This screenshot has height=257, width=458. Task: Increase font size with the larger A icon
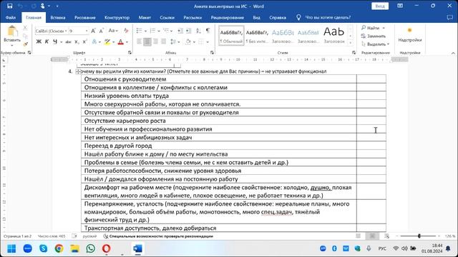click(93, 31)
